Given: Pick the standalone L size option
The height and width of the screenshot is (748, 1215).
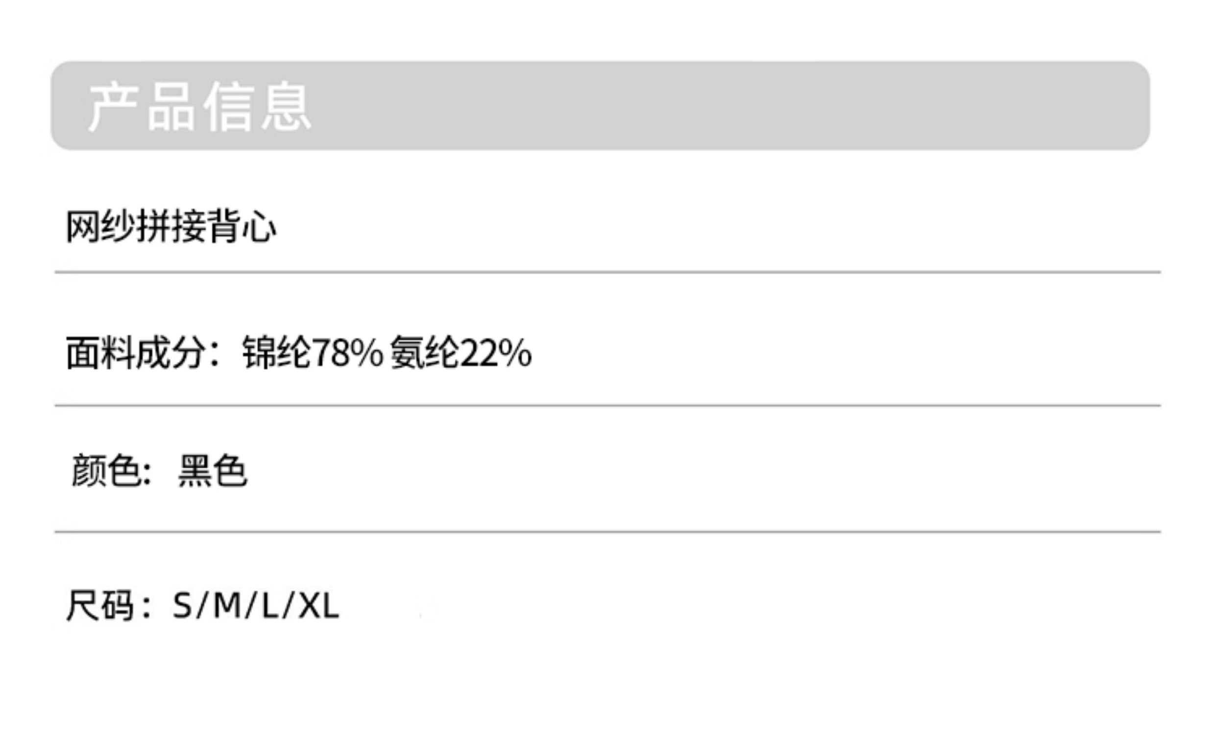Looking at the screenshot, I should 270,605.
